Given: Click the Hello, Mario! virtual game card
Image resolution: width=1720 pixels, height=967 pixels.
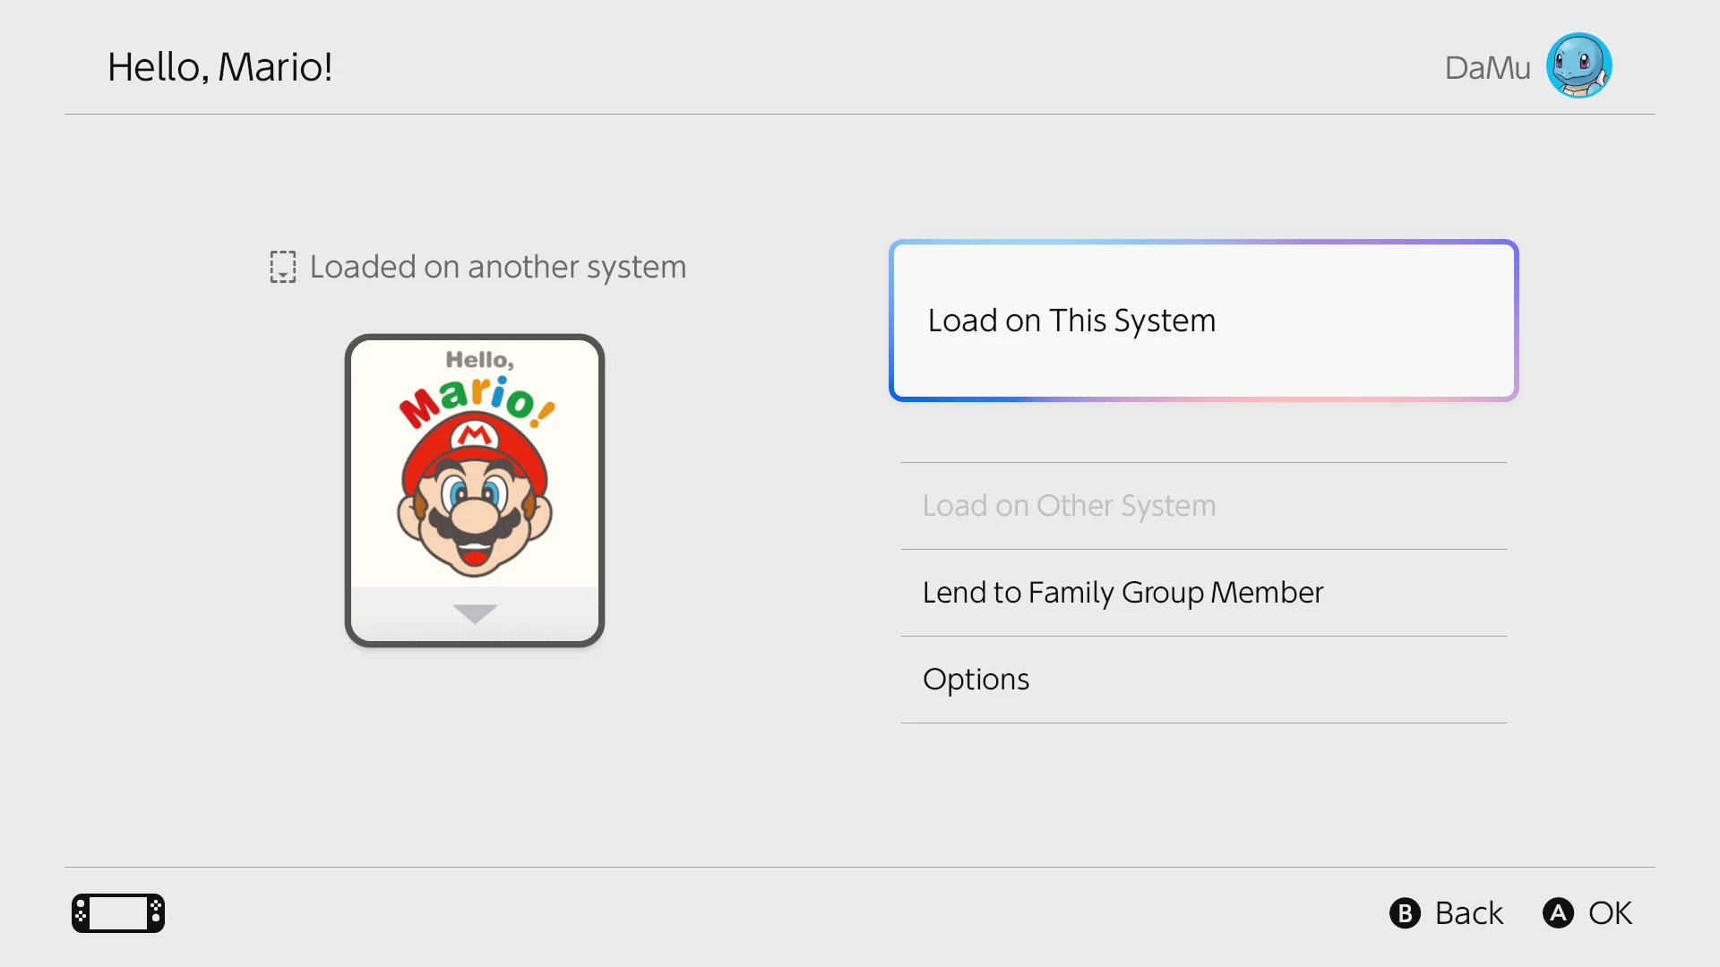Looking at the screenshot, I should (x=475, y=491).
